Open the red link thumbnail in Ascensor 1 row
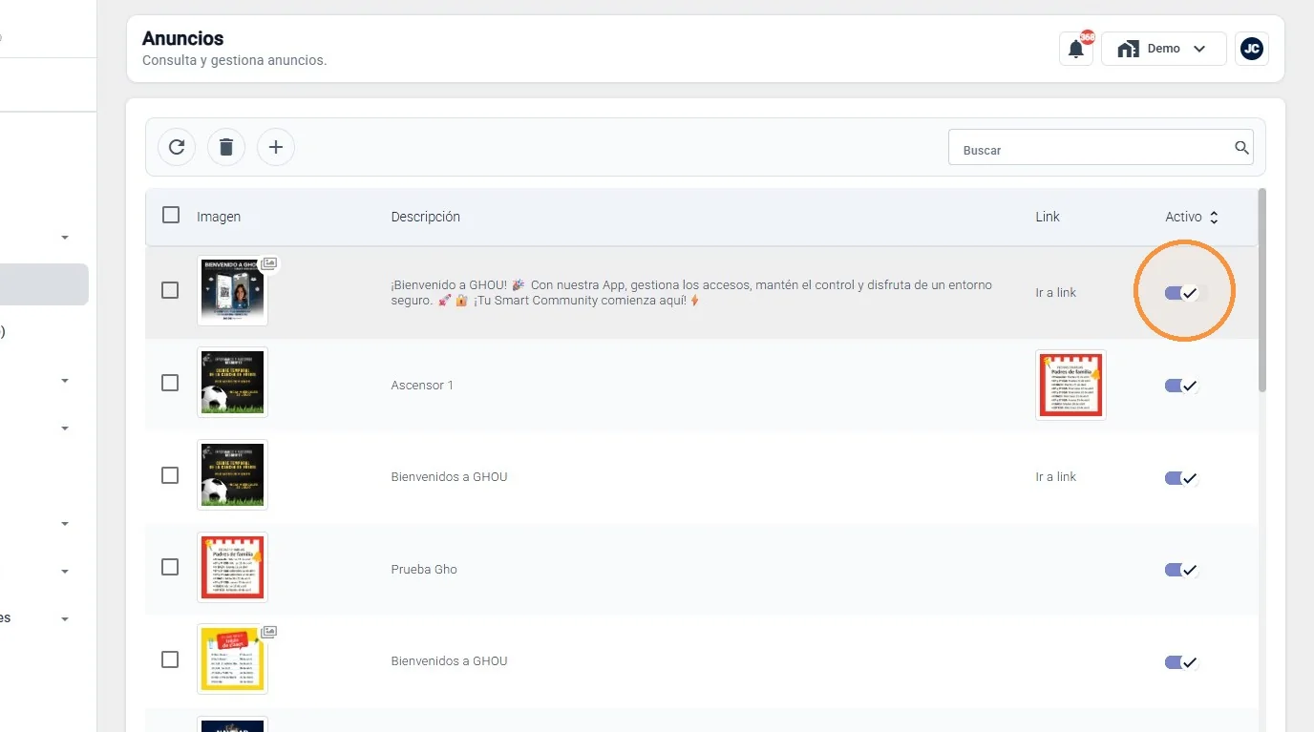1314x732 pixels. tap(1070, 385)
